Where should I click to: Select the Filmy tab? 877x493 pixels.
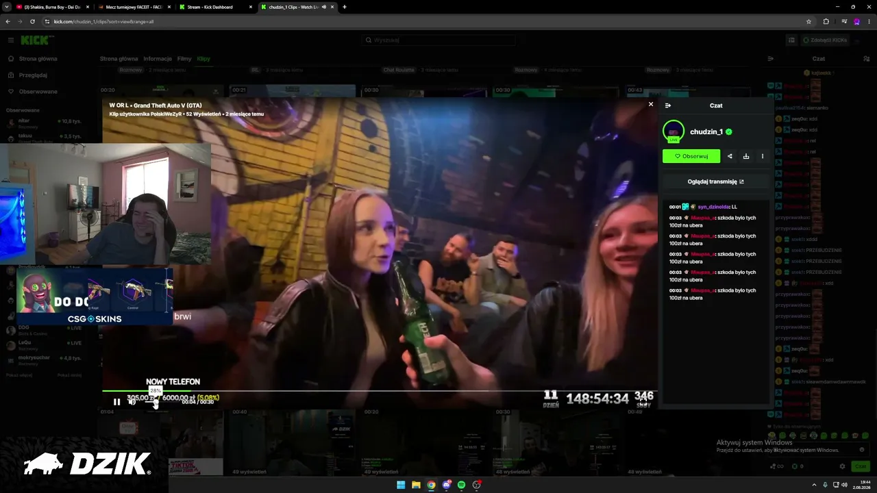pyautogui.click(x=184, y=59)
